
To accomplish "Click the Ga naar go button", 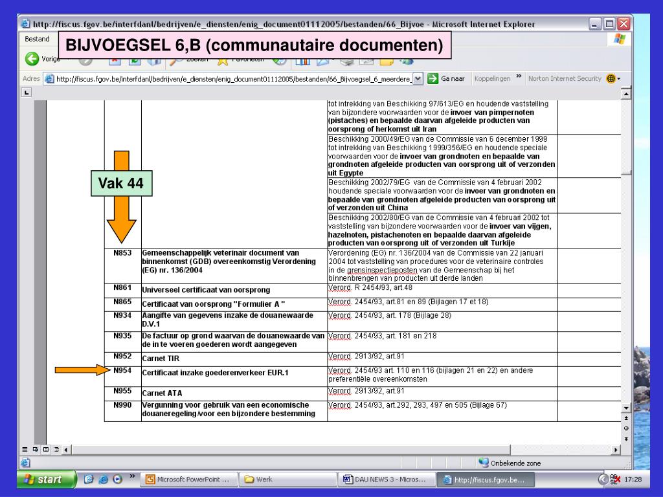I will click(446, 78).
